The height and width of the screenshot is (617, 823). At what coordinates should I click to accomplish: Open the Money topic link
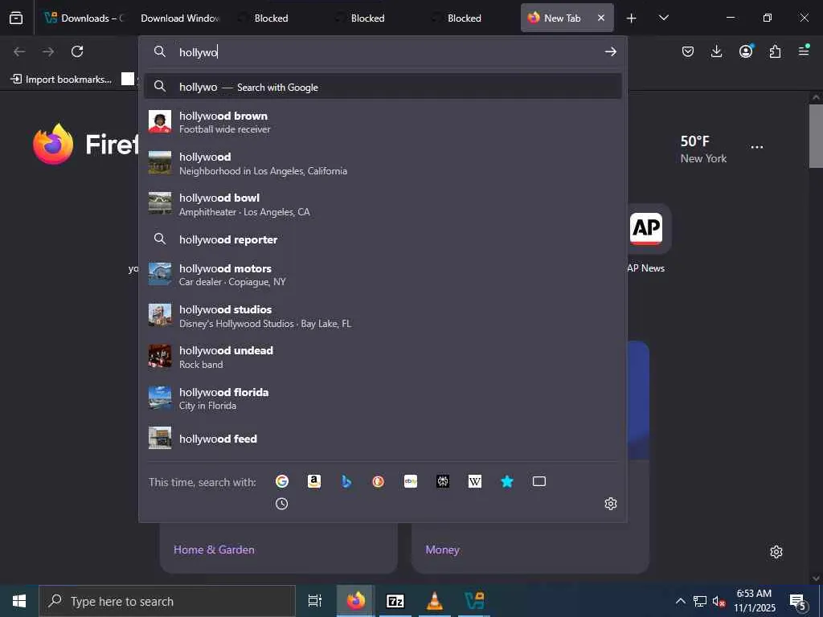coord(442,550)
